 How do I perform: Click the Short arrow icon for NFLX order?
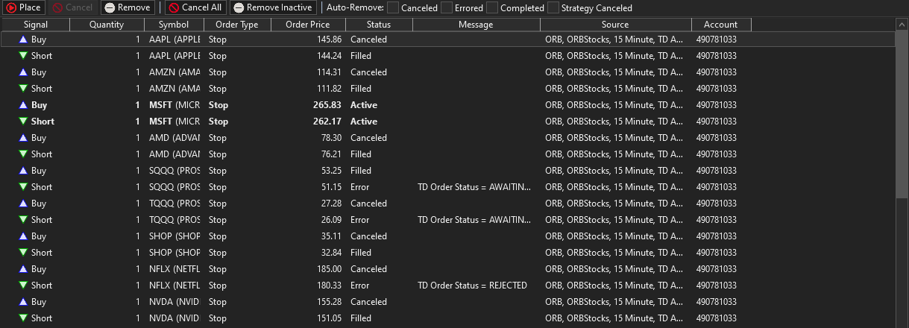tap(23, 286)
